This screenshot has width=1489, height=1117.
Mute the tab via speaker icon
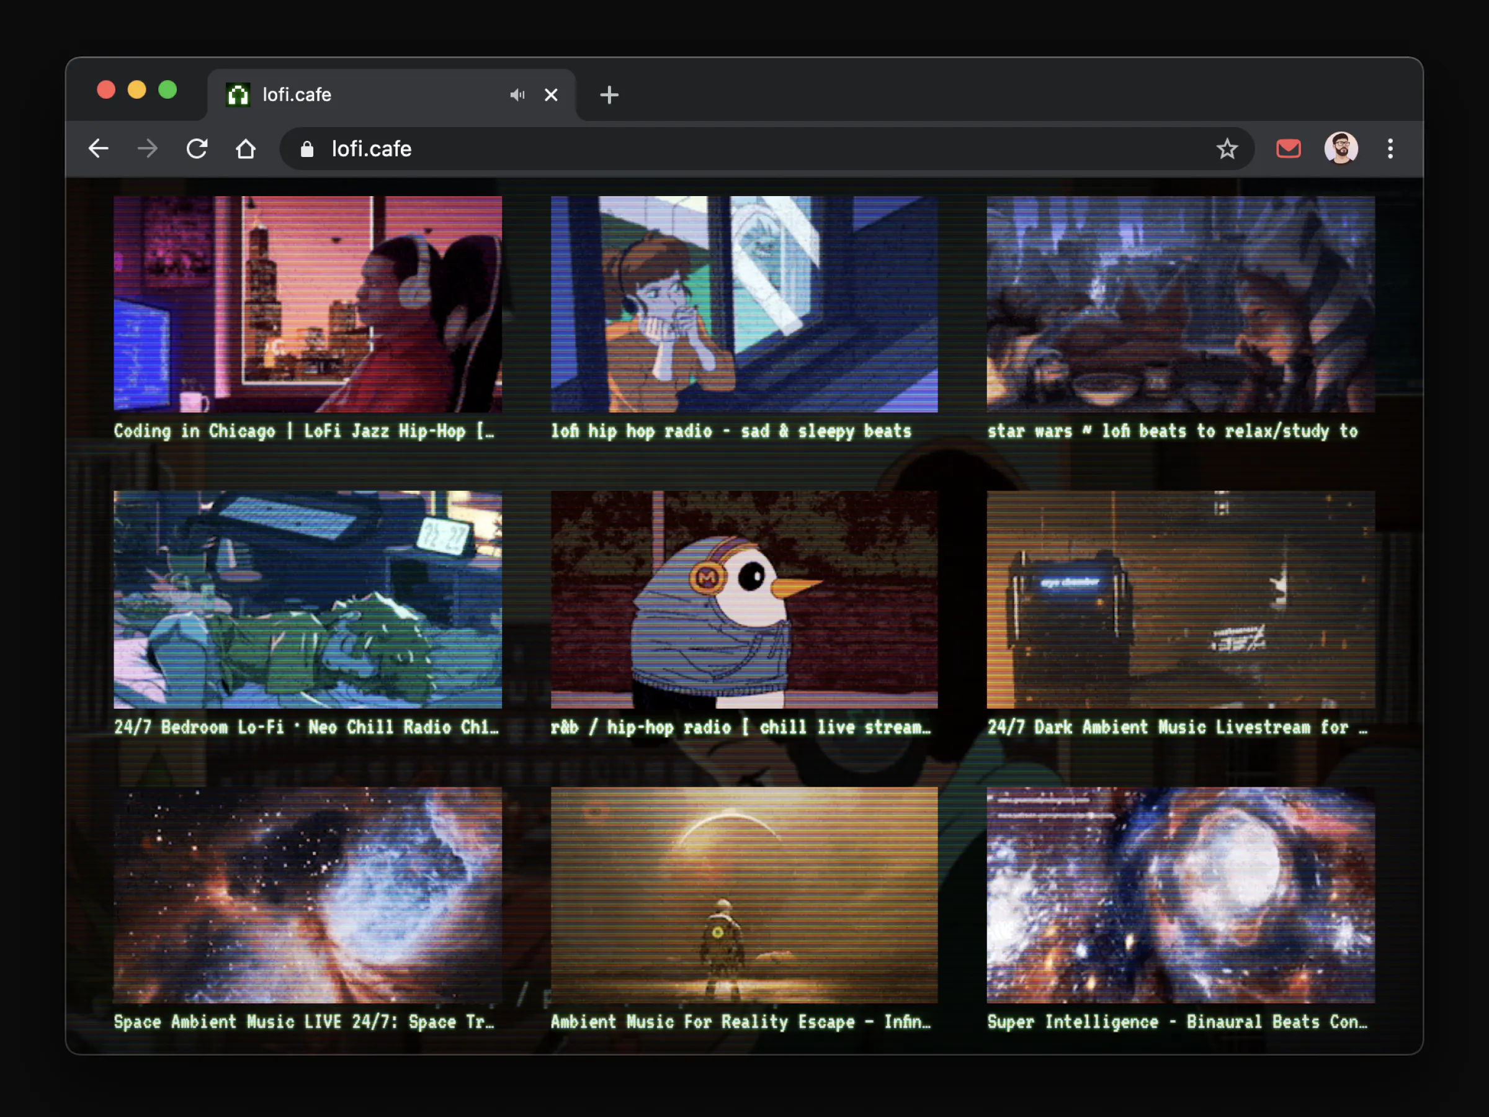[x=517, y=95]
